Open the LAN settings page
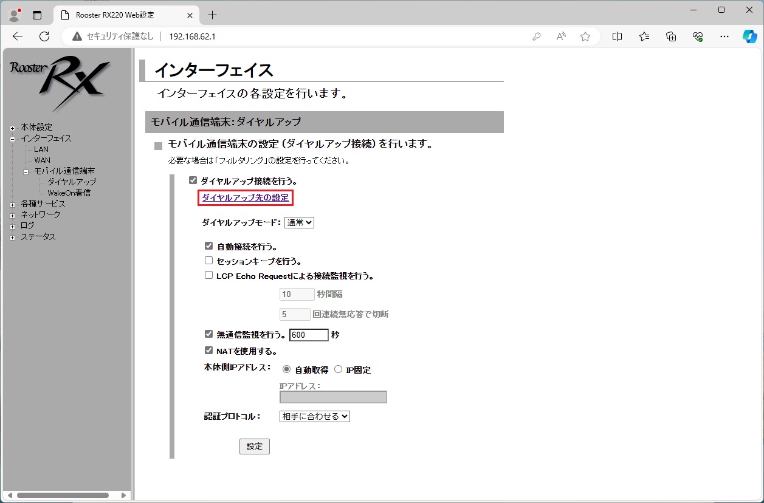Viewport: 764px width, 503px height. [x=41, y=149]
